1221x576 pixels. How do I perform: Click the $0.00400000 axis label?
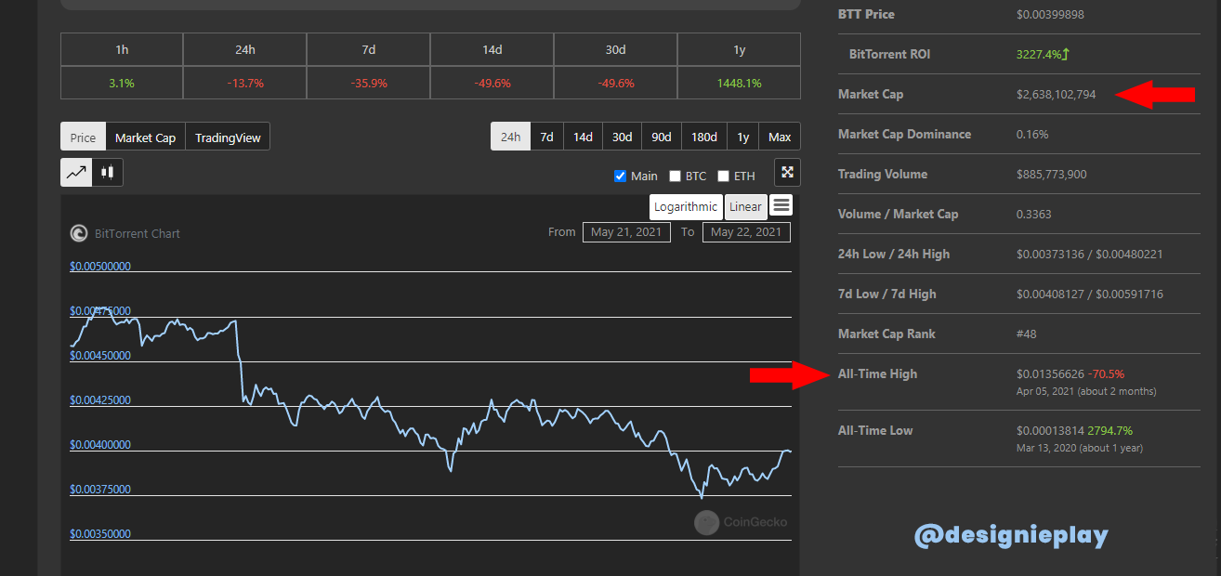pyautogui.click(x=100, y=445)
